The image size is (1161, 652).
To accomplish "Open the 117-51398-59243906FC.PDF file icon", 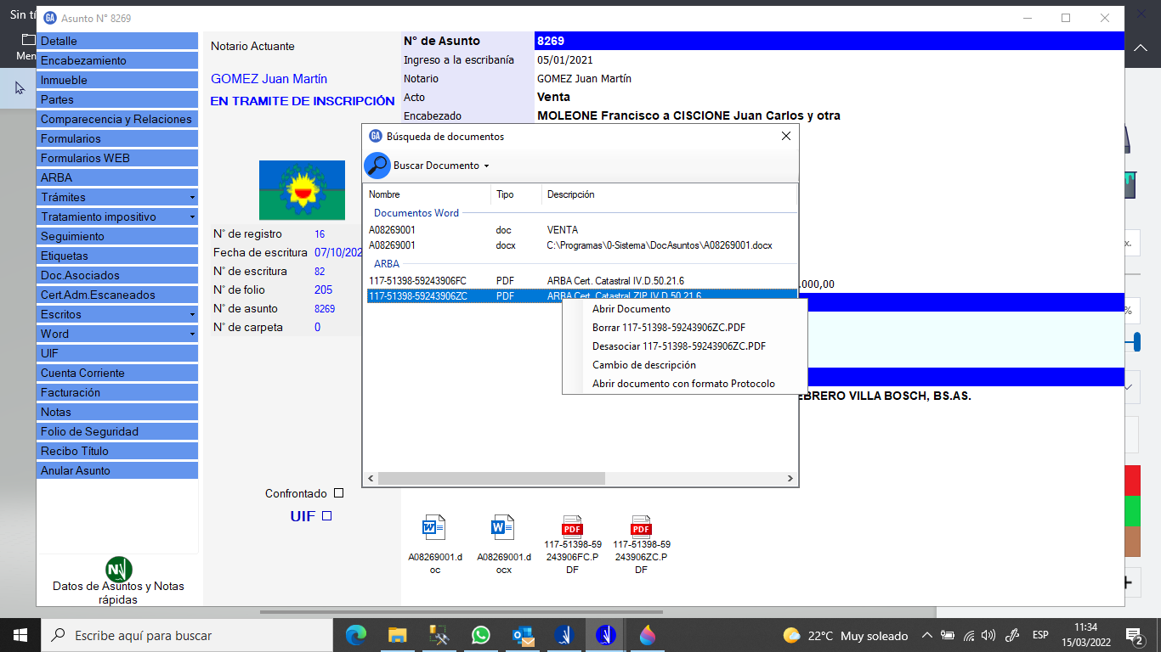I will pyautogui.click(x=572, y=526).
